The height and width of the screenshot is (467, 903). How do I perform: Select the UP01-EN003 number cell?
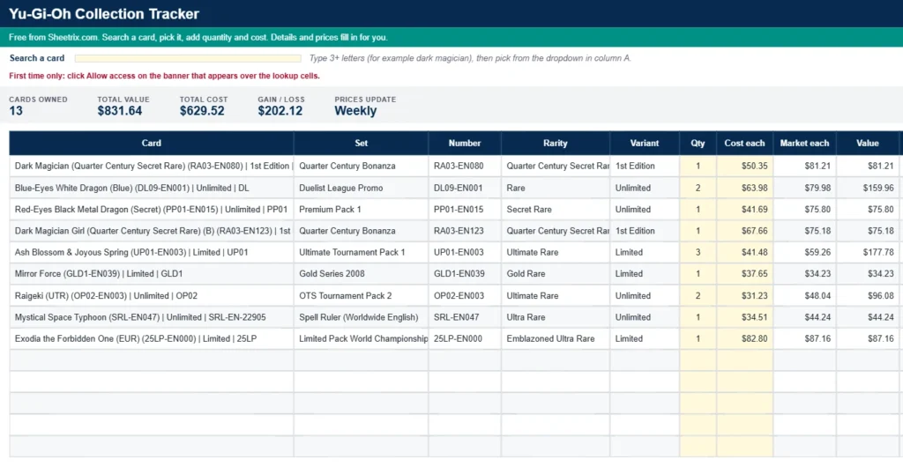click(465, 252)
